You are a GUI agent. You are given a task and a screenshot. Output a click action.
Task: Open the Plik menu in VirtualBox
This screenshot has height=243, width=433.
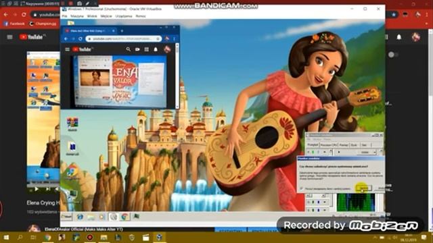[x=64, y=16]
